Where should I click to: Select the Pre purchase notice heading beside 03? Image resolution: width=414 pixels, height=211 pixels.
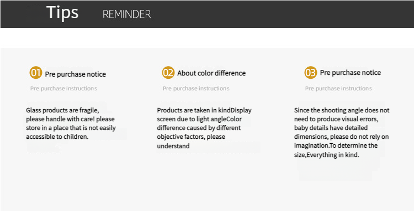coord(351,72)
